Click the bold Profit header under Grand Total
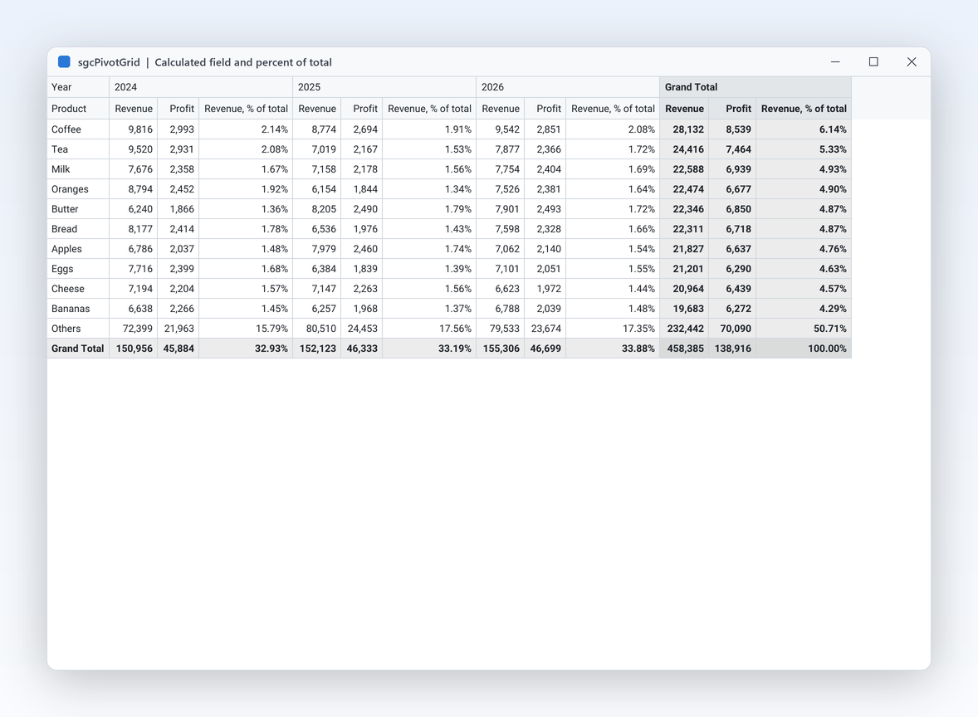The image size is (978, 717). click(732, 109)
